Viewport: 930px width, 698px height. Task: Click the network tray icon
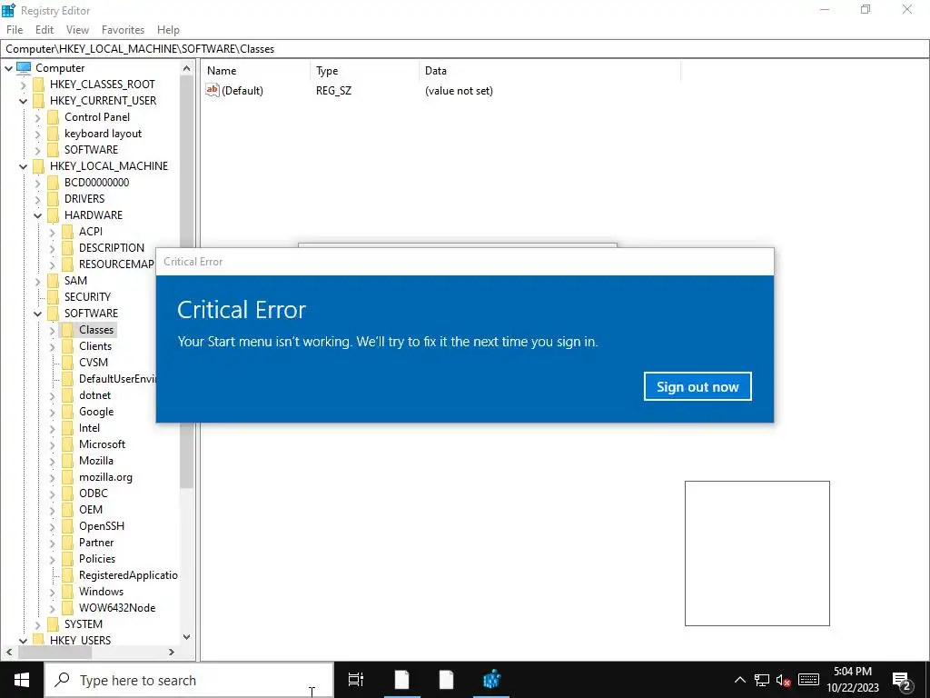[x=762, y=680]
